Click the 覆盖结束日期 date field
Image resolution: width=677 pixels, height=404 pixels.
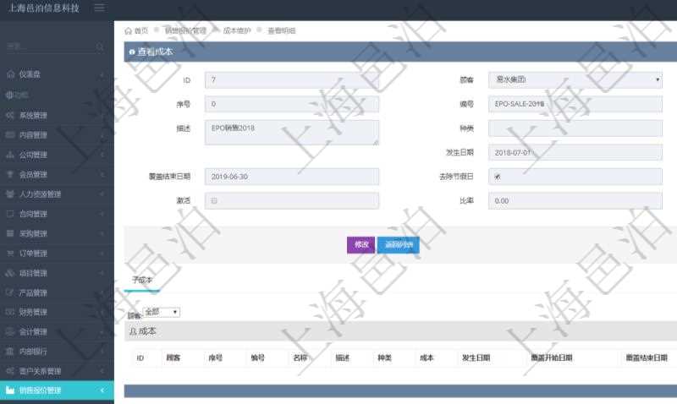pyautogui.click(x=292, y=177)
